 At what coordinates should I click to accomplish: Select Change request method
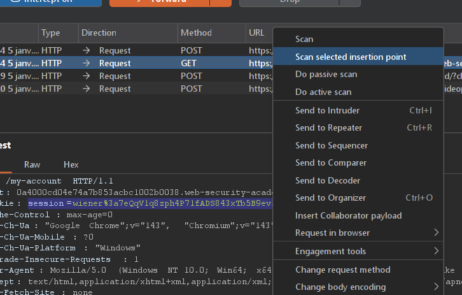pos(342,270)
